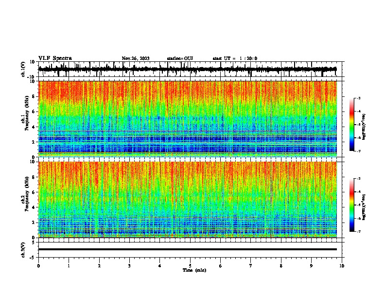
Task: Click the "start UT = 1:20:0" label
Action: pos(235,58)
